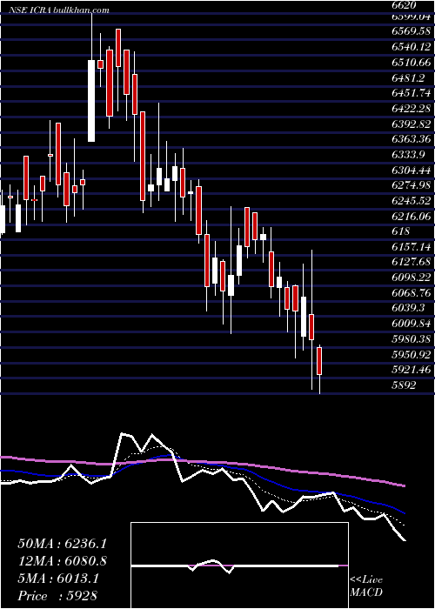Click the 6392.82 price label

(412, 124)
